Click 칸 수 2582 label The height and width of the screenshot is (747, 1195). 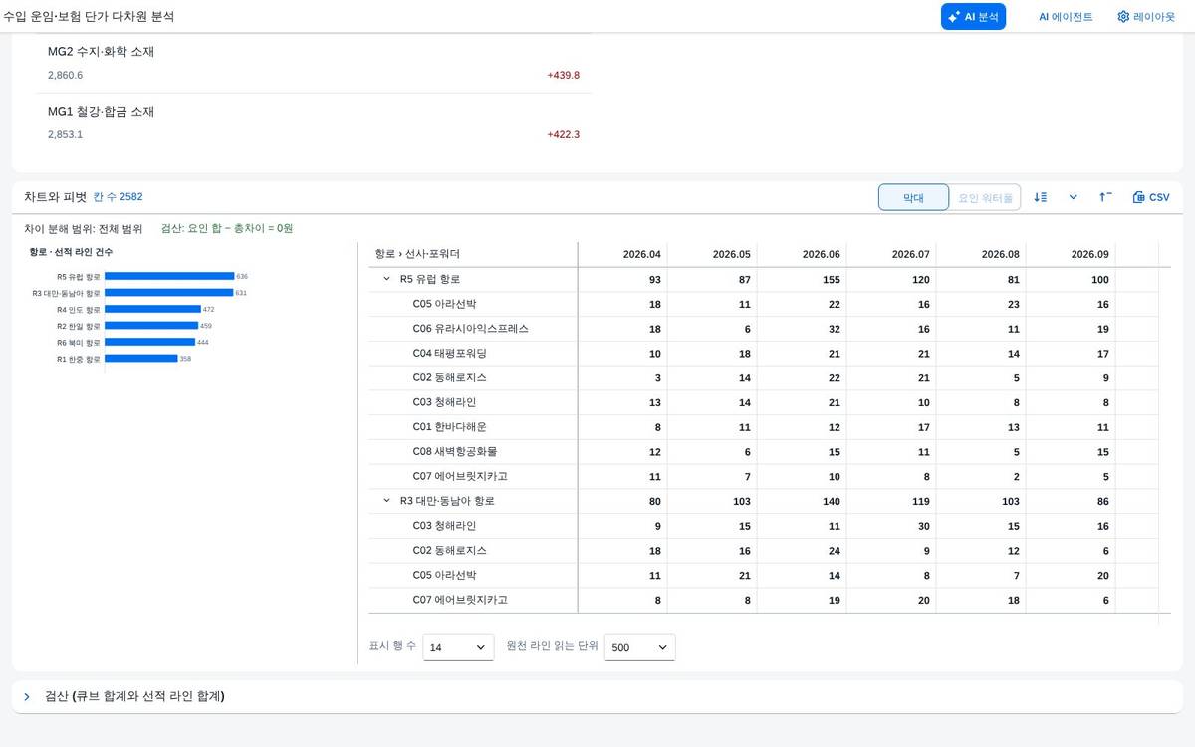click(118, 197)
